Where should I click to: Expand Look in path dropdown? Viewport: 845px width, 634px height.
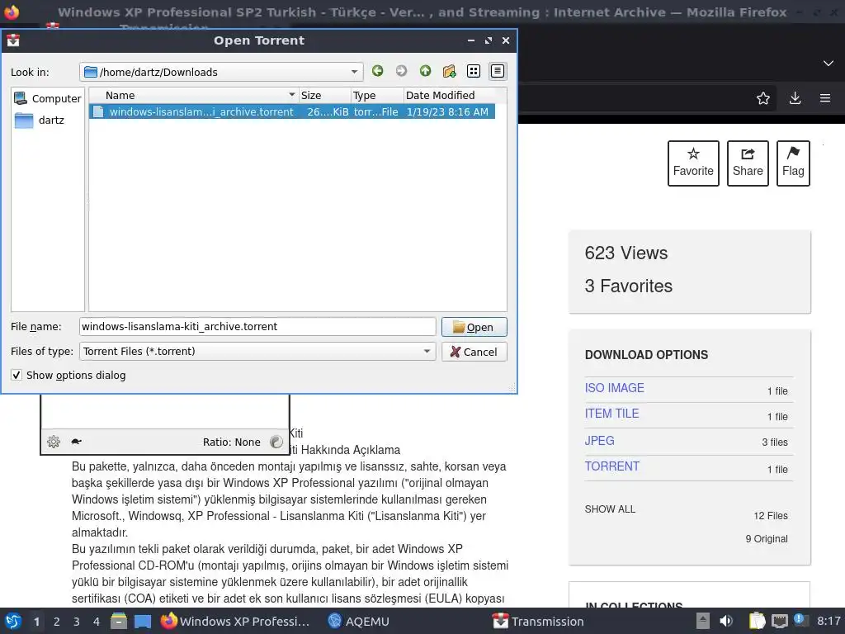(354, 72)
